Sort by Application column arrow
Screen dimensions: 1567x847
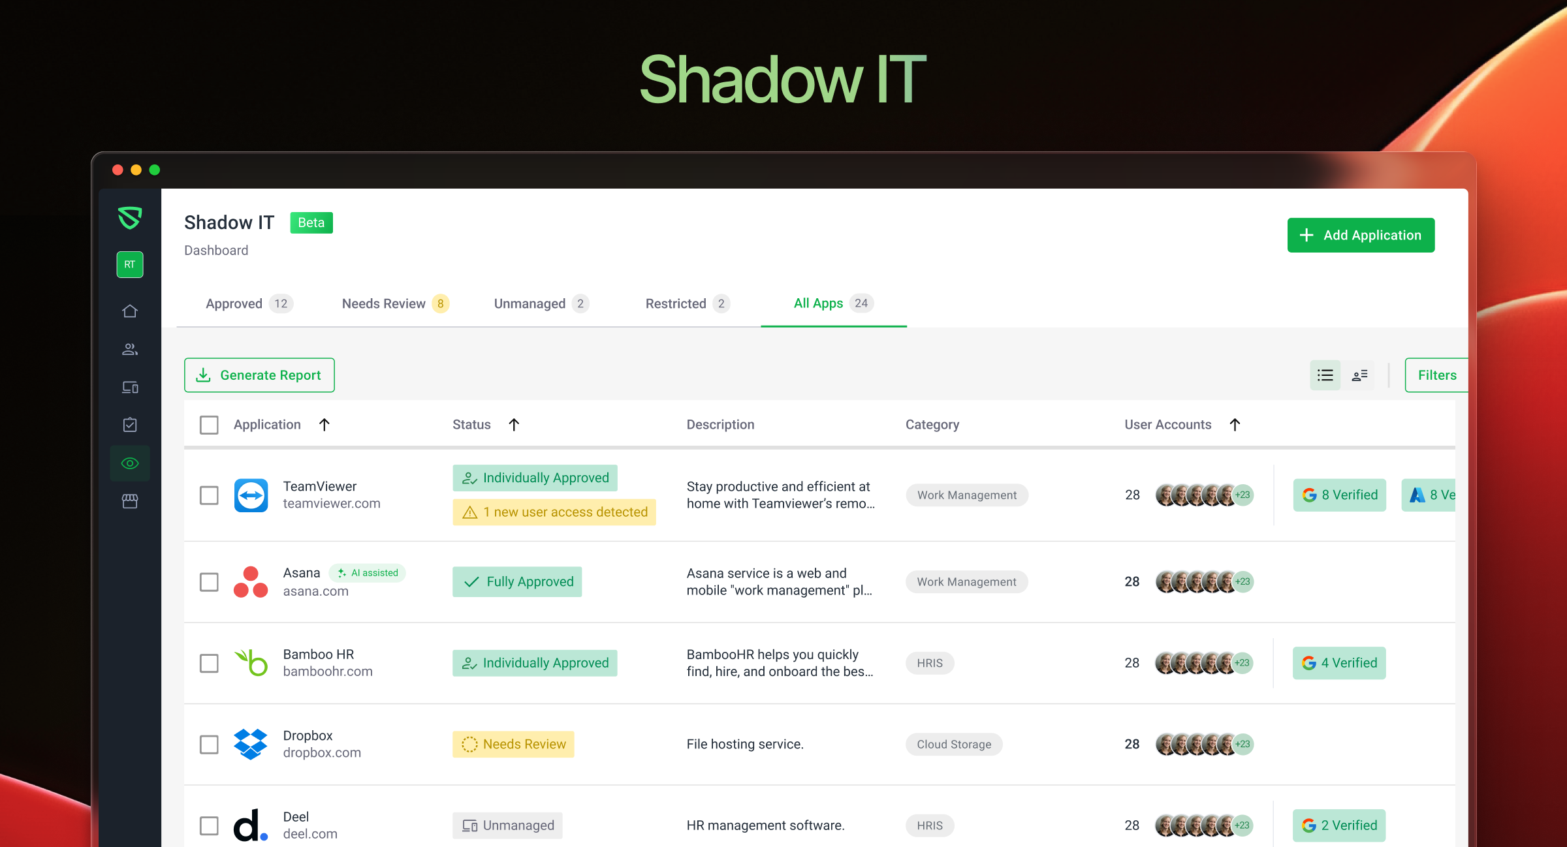tap(324, 425)
